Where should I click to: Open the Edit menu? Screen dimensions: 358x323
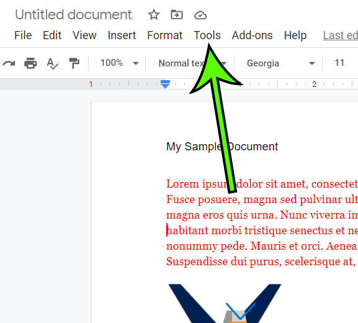tap(52, 35)
